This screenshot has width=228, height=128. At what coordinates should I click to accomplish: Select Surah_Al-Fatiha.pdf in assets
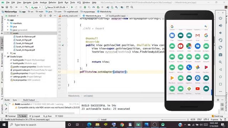click(x=25, y=47)
